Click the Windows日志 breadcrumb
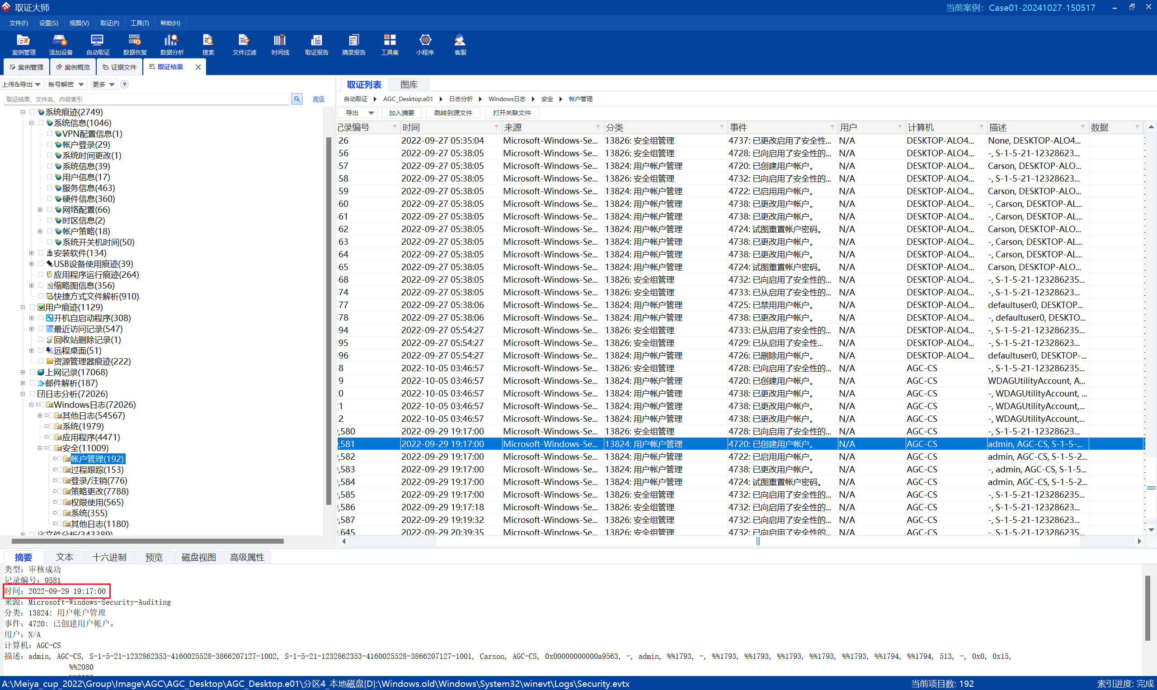This screenshot has height=690, width=1157. (x=507, y=99)
